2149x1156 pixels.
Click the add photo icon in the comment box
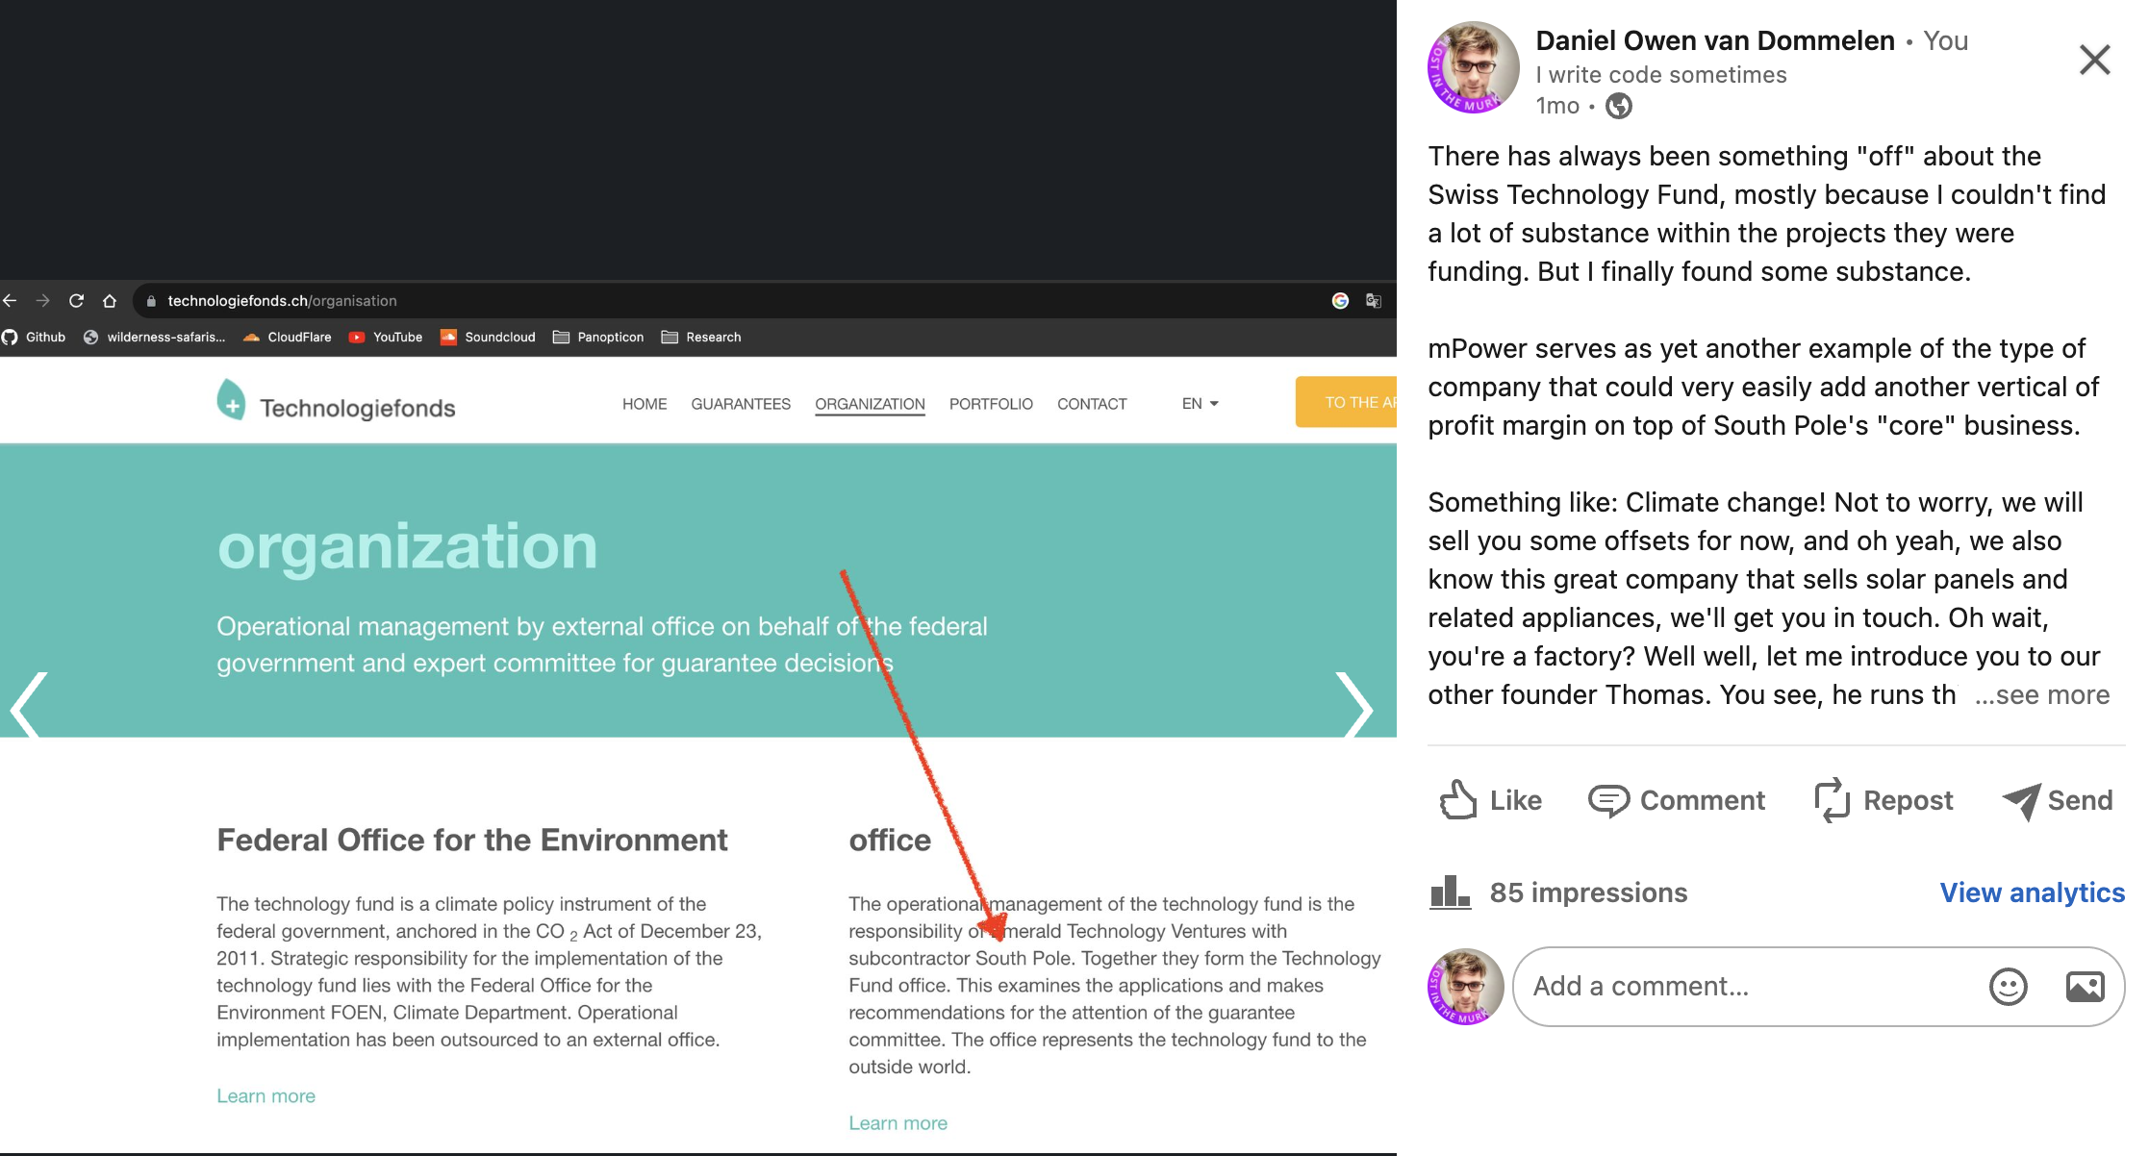tap(2085, 987)
